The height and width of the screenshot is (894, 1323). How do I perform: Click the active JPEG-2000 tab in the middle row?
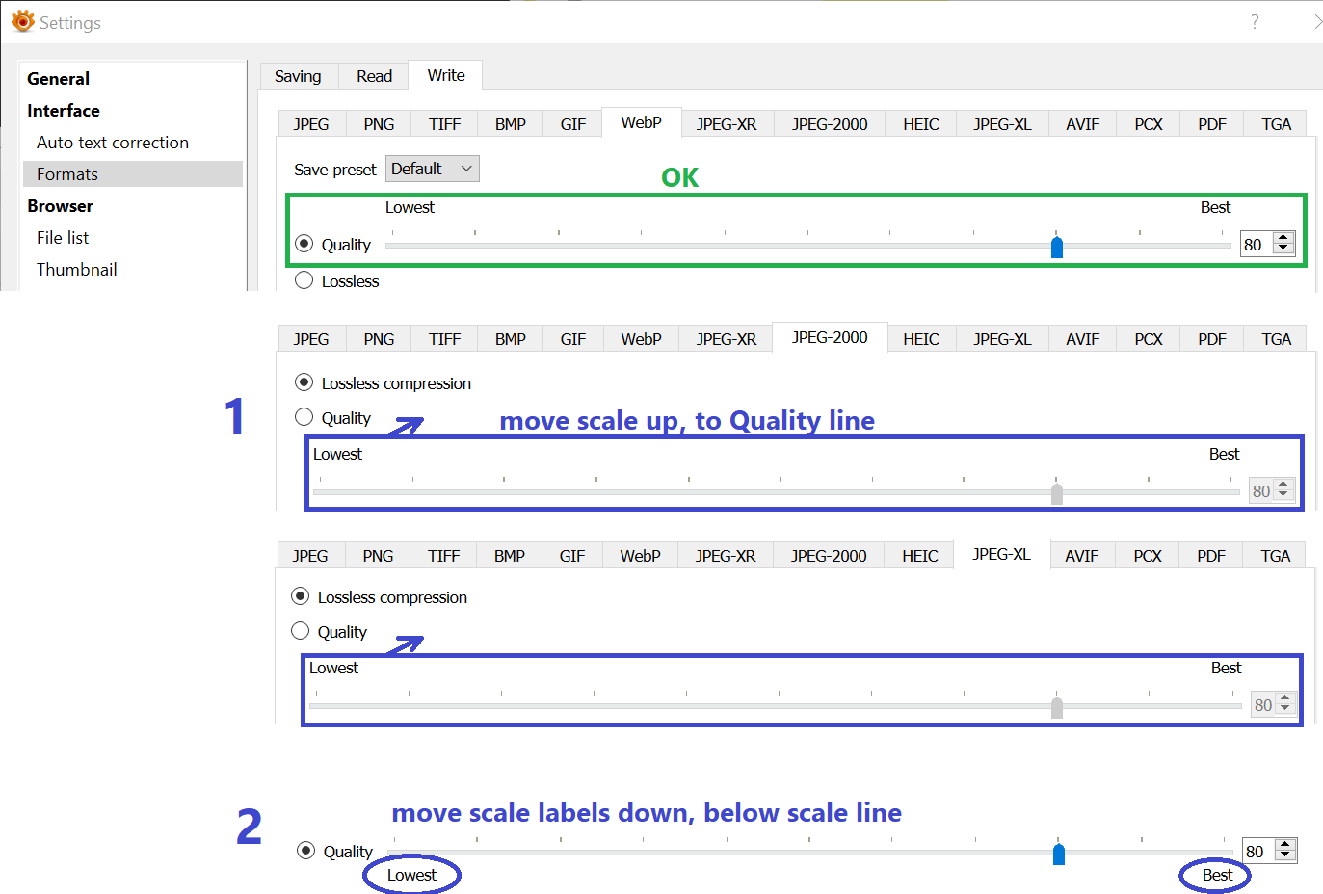click(830, 337)
